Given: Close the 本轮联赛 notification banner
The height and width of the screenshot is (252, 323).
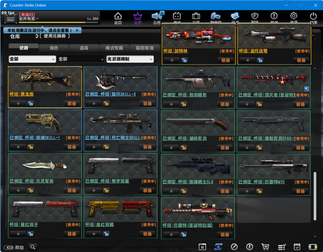Looking at the screenshot, I should [77, 30].
